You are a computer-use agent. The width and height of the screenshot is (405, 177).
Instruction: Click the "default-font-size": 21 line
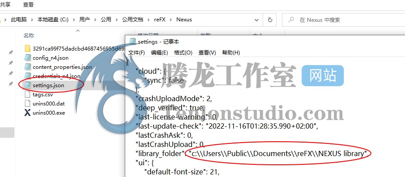[182, 172]
